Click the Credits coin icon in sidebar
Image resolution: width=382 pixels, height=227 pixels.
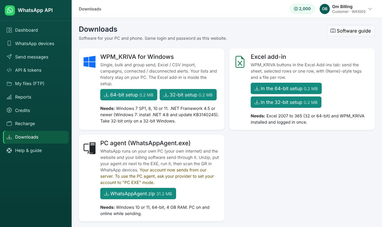9,110
